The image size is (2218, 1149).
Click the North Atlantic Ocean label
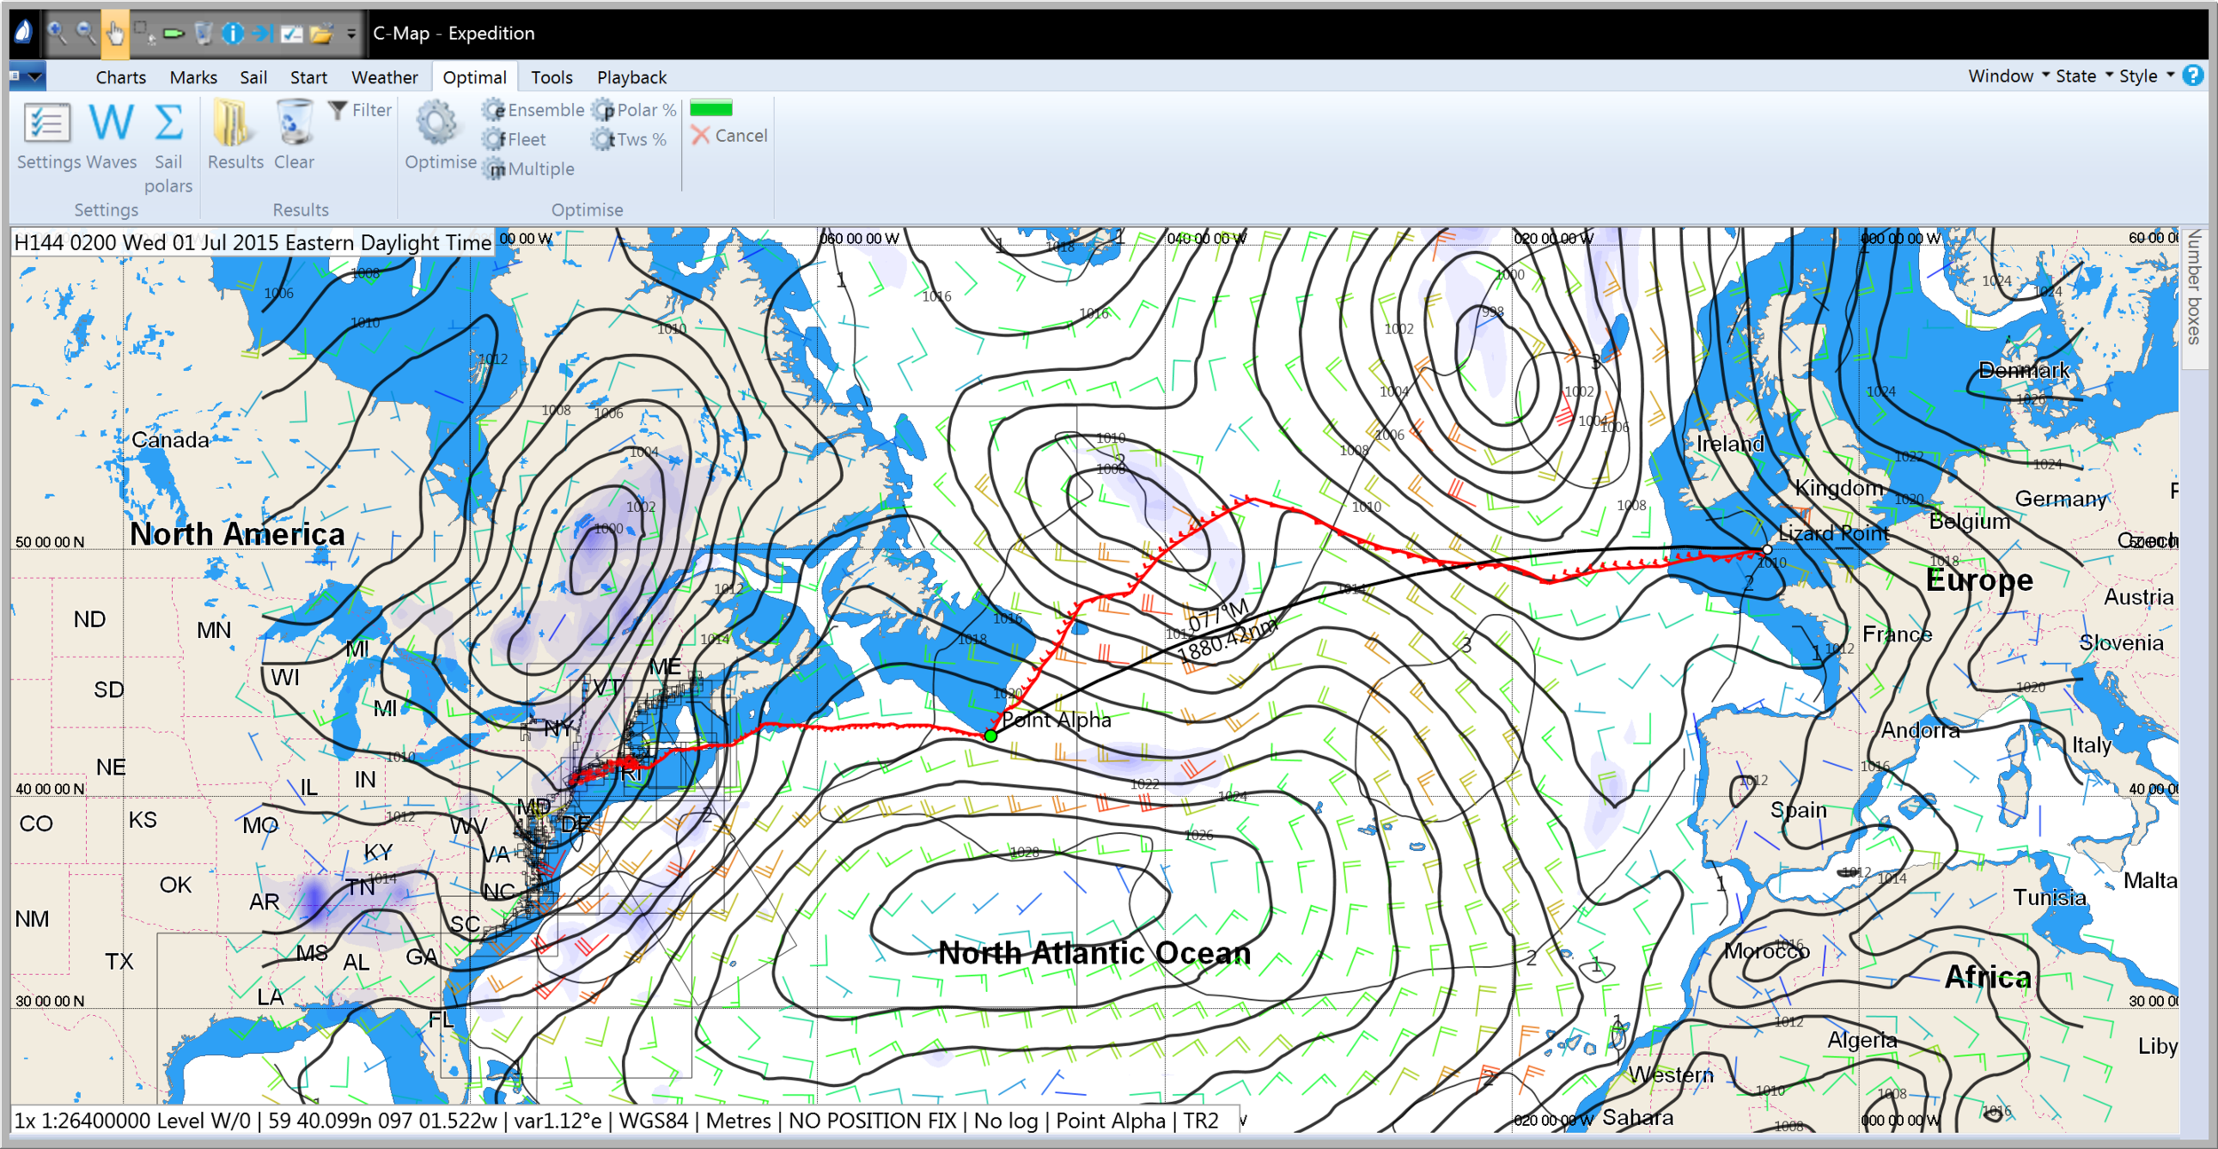click(1094, 952)
